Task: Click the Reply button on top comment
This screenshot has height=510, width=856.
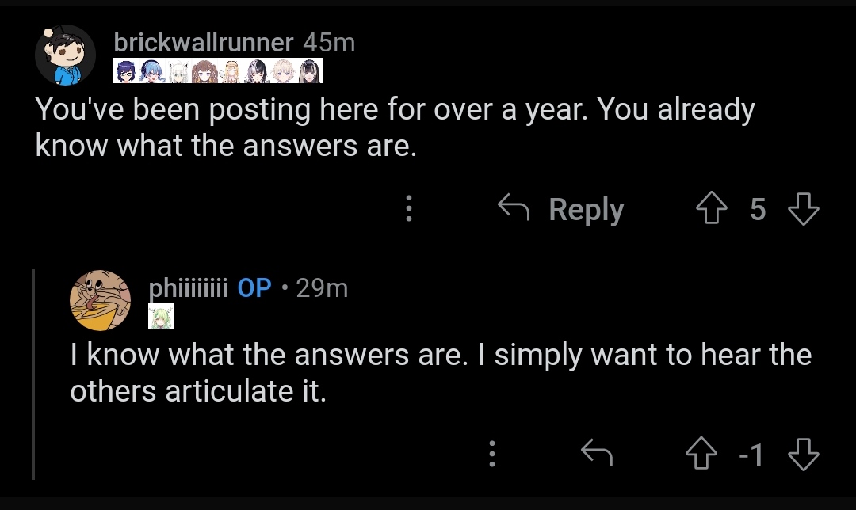Action: click(x=560, y=209)
